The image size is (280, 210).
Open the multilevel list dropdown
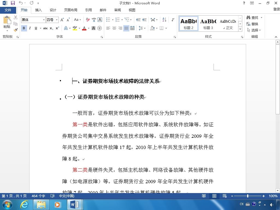tap(131, 20)
